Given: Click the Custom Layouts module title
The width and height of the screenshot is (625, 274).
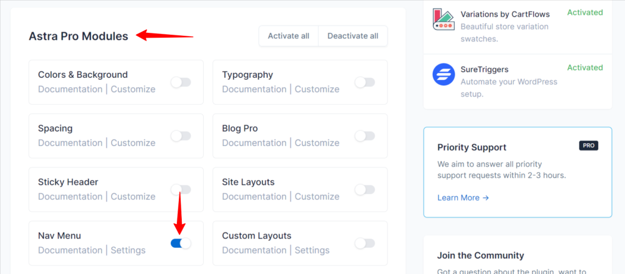Looking at the screenshot, I should pos(257,236).
